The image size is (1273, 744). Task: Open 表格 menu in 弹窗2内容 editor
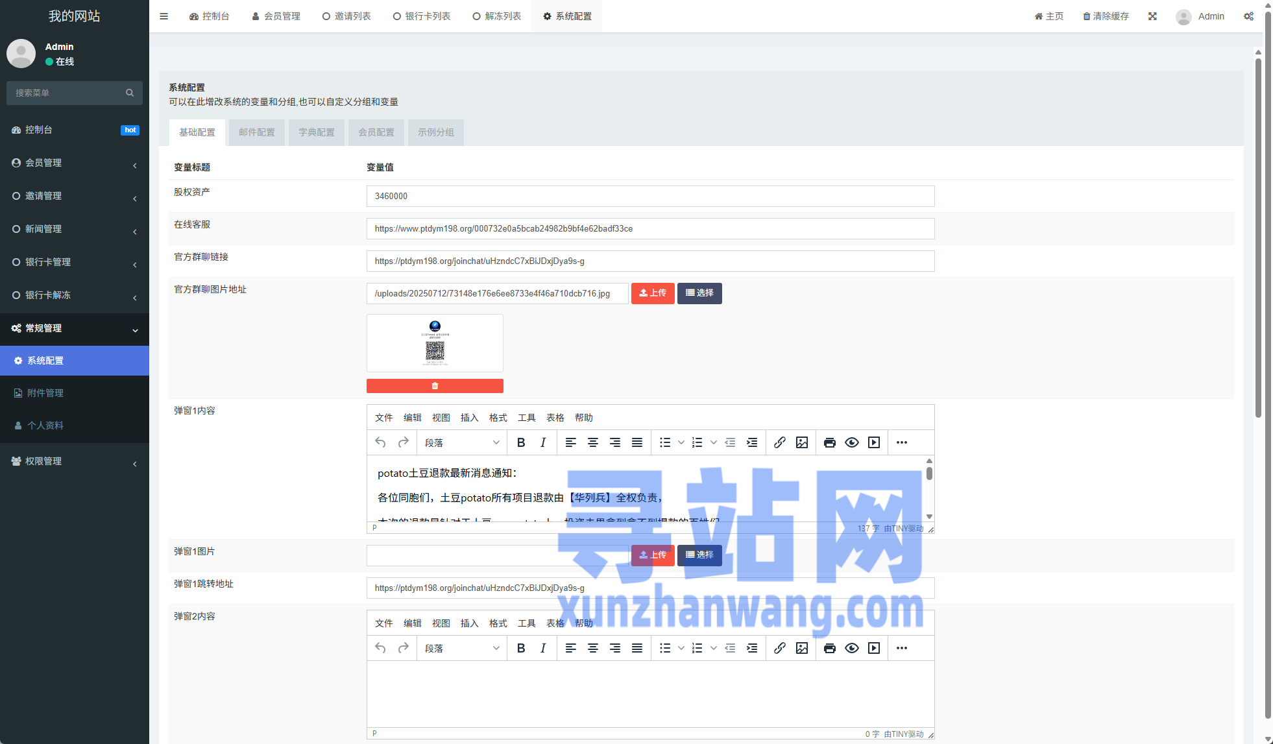[x=555, y=623]
